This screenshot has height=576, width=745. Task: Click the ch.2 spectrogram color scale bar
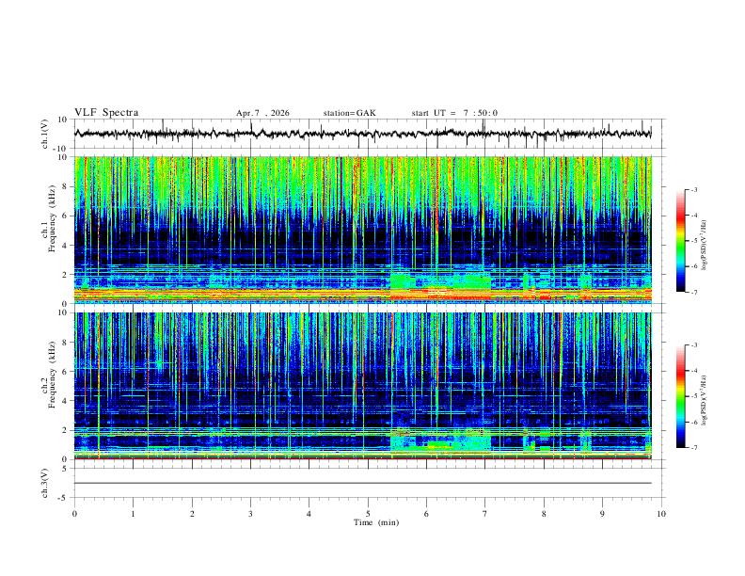680,396
